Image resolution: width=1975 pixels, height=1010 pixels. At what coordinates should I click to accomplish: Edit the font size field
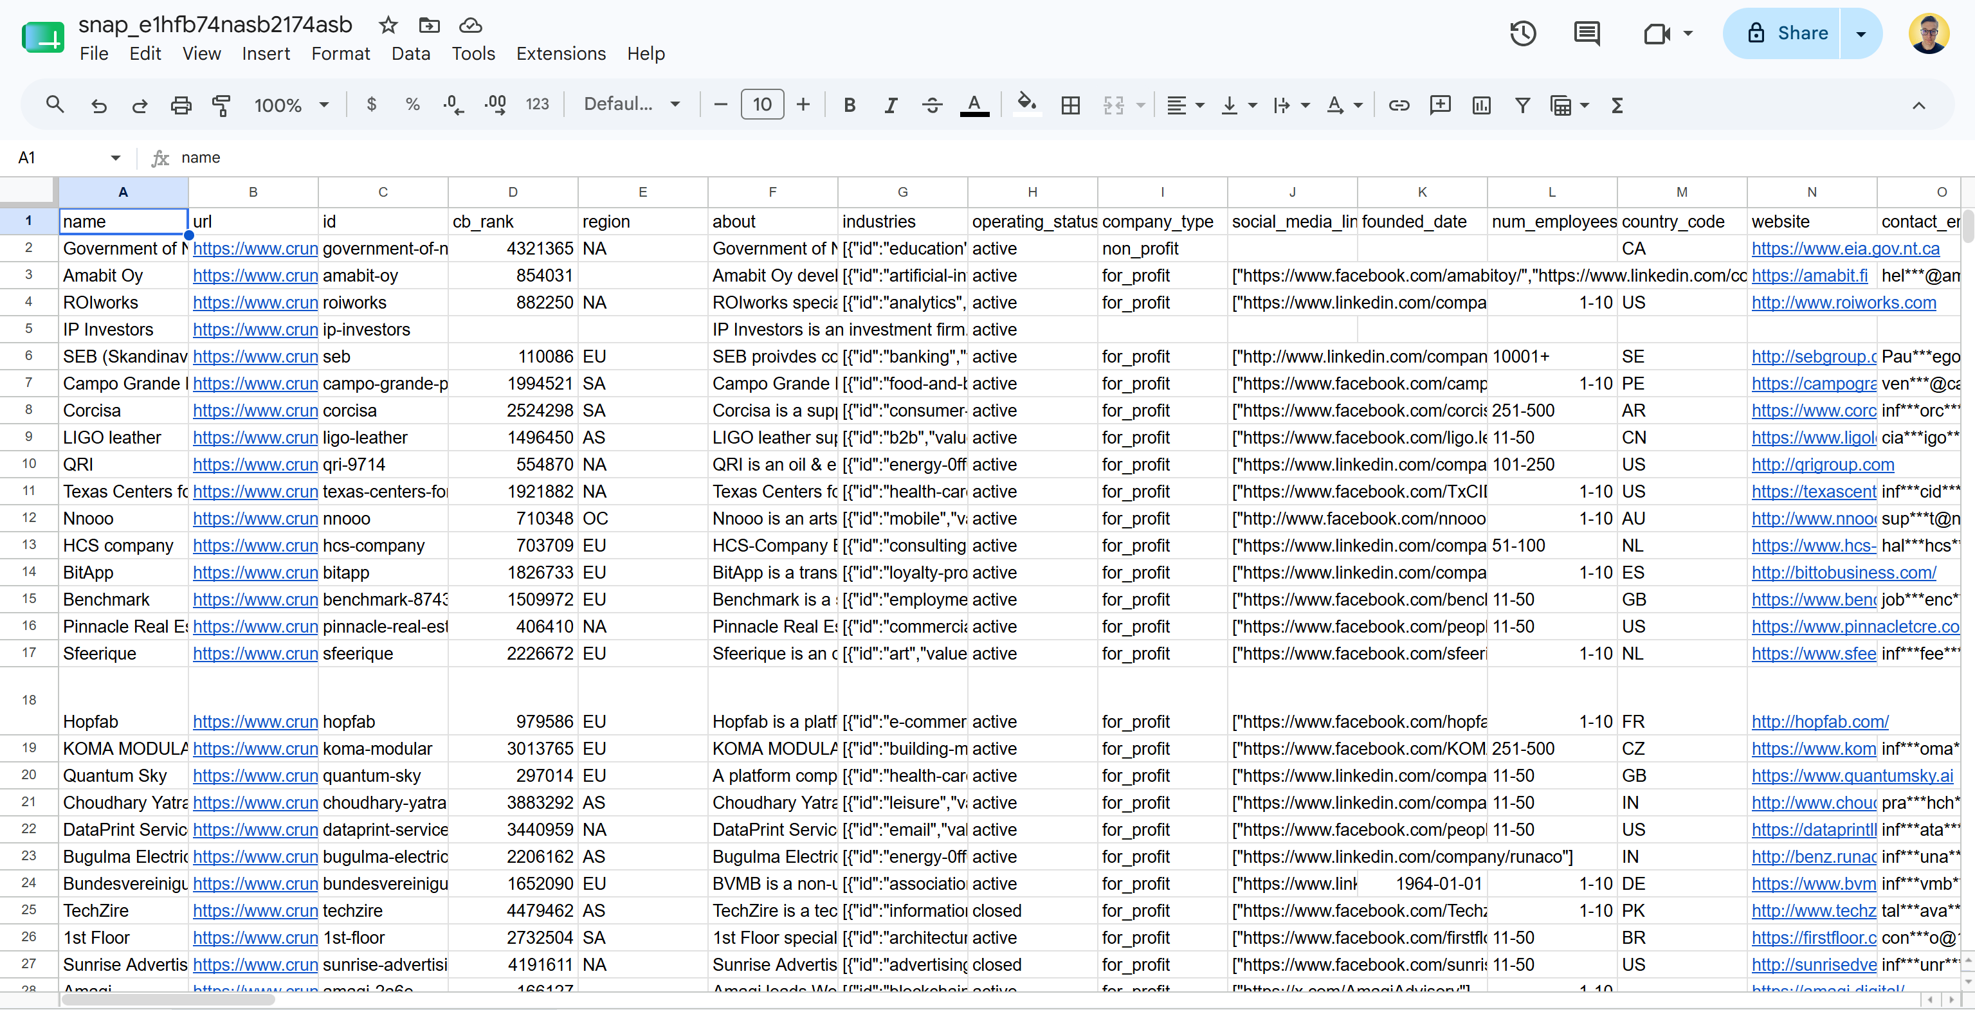point(762,104)
